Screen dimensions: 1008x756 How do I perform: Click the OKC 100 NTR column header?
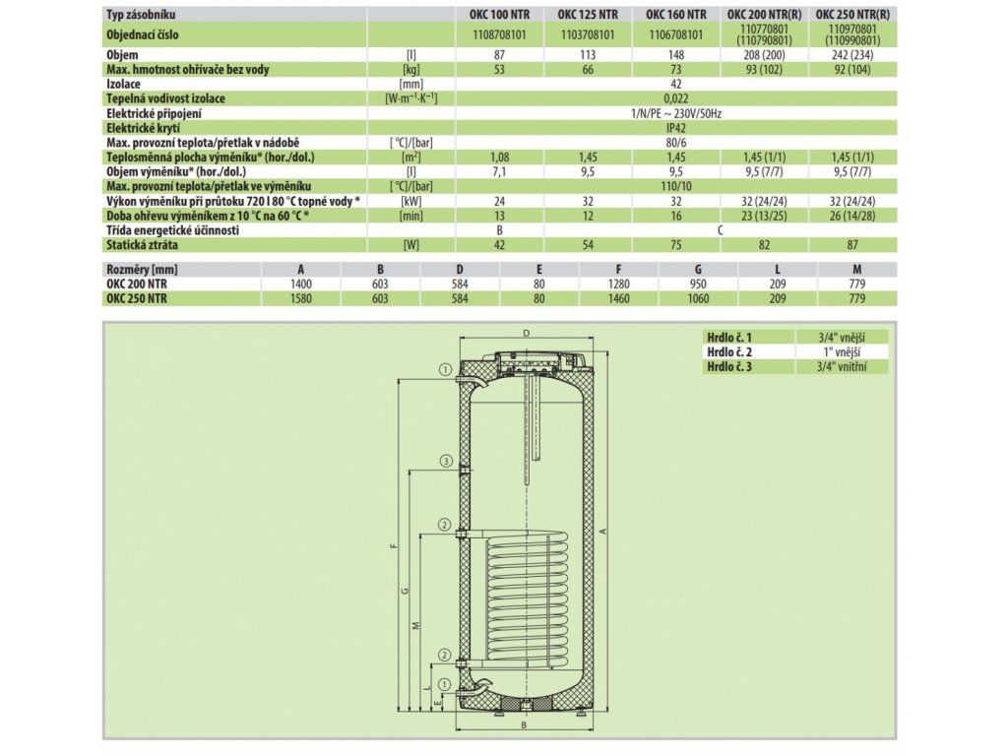(499, 14)
